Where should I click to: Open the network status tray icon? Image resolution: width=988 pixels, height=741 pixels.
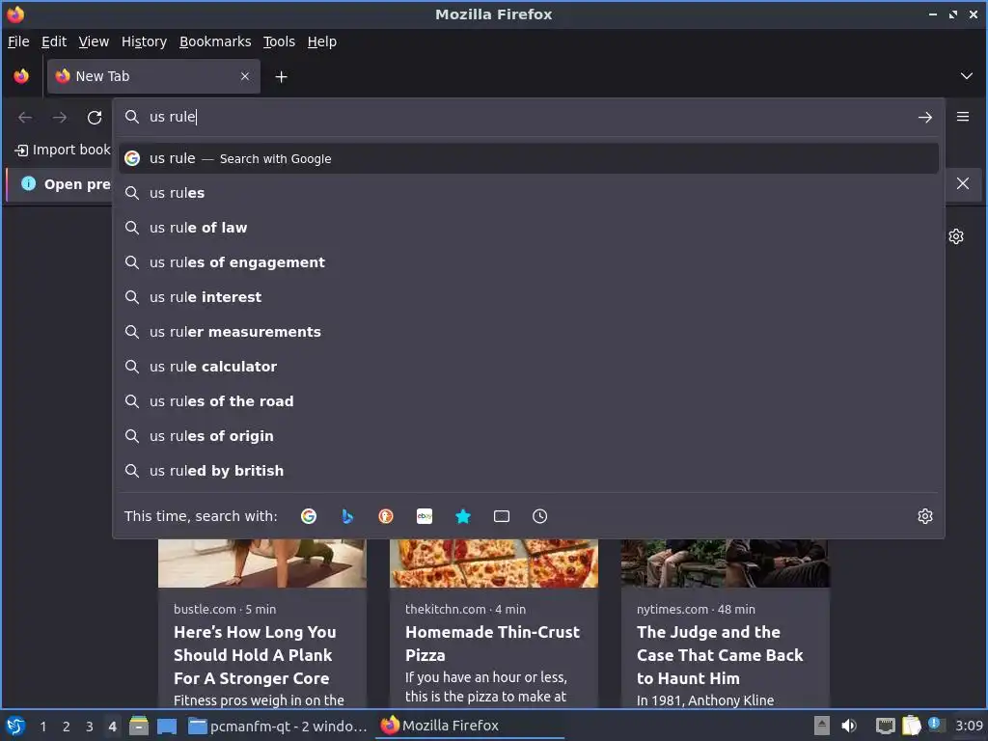(886, 726)
